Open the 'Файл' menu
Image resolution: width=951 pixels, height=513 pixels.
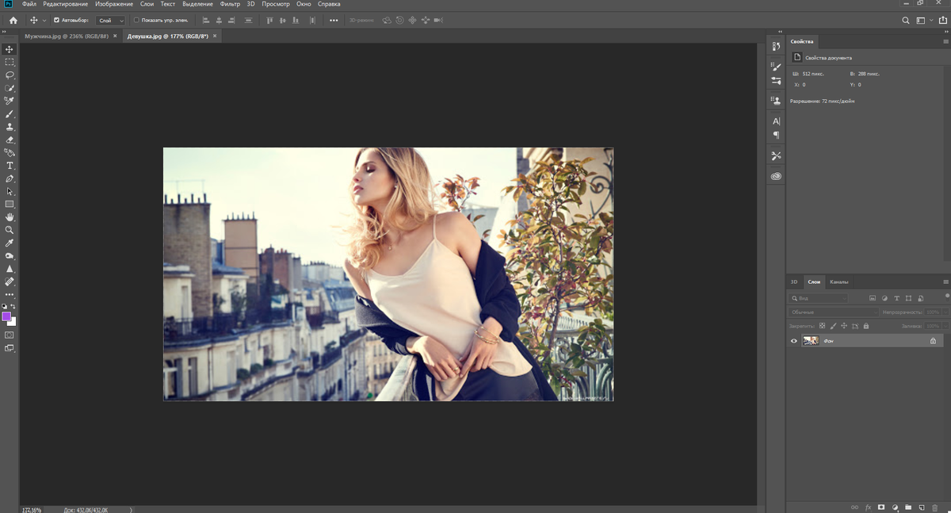[x=29, y=4]
